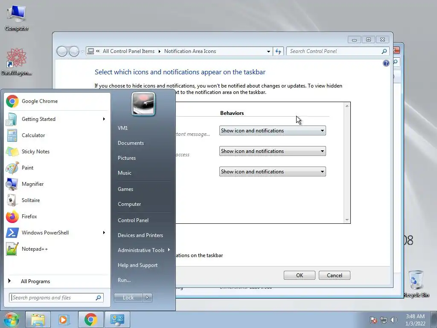
Task: Launch Firefox browser from Start menu
Action: point(57,217)
